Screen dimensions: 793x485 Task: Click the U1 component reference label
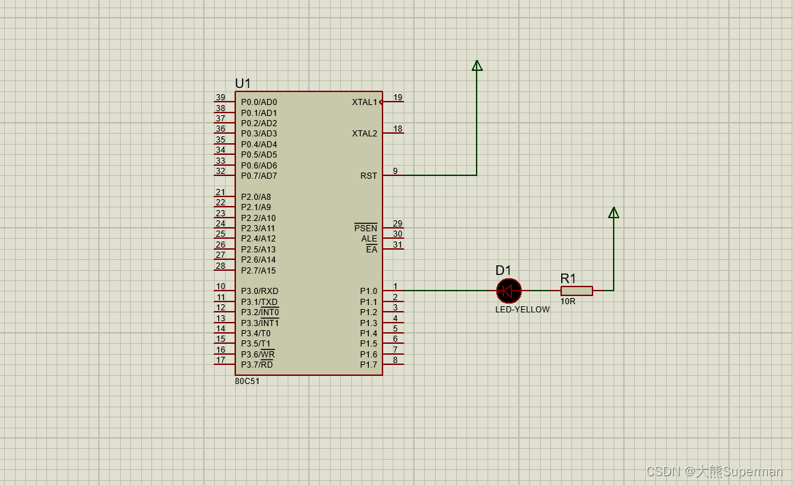[x=243, y=83]
